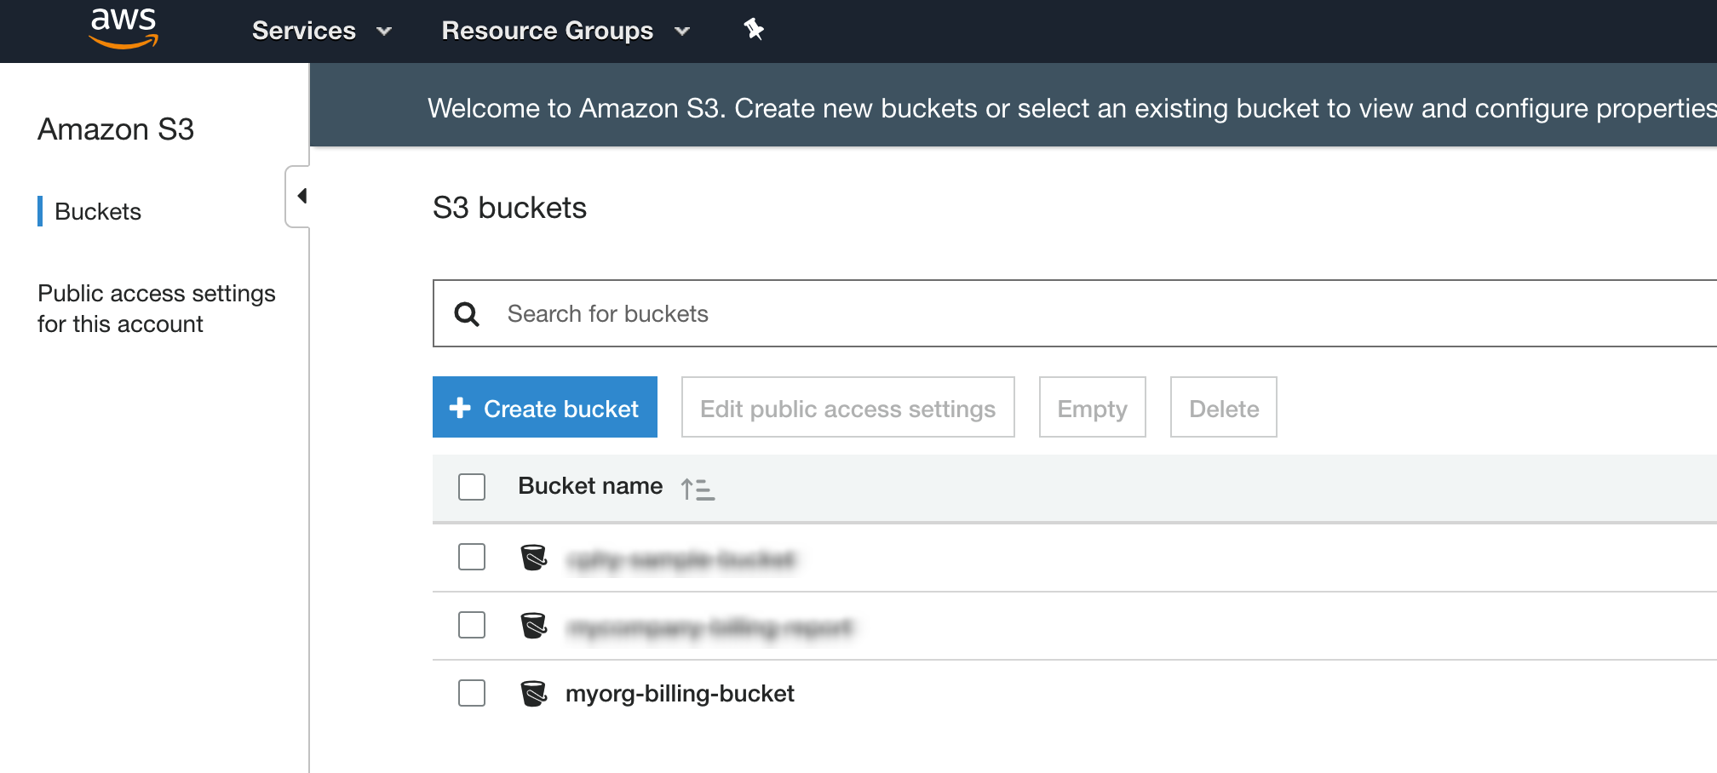This screenshot has width=1717, height=773.
Task: Click the bucket name sort arrow icon
Action: tap(697, 489)
